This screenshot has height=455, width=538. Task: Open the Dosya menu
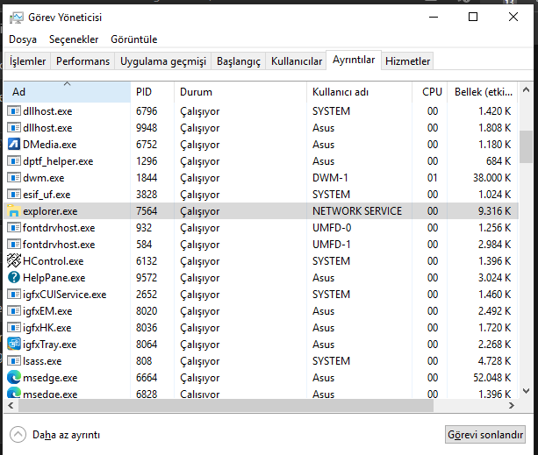point(23,39)
